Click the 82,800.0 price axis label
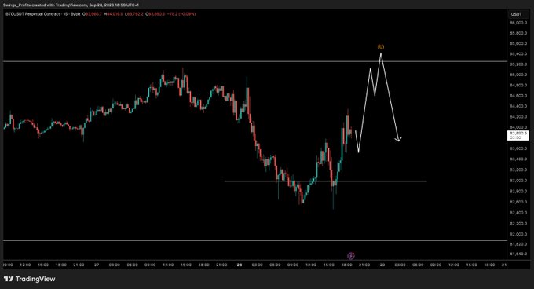Viewport: 534px width, 289px height. pos(518,192)
